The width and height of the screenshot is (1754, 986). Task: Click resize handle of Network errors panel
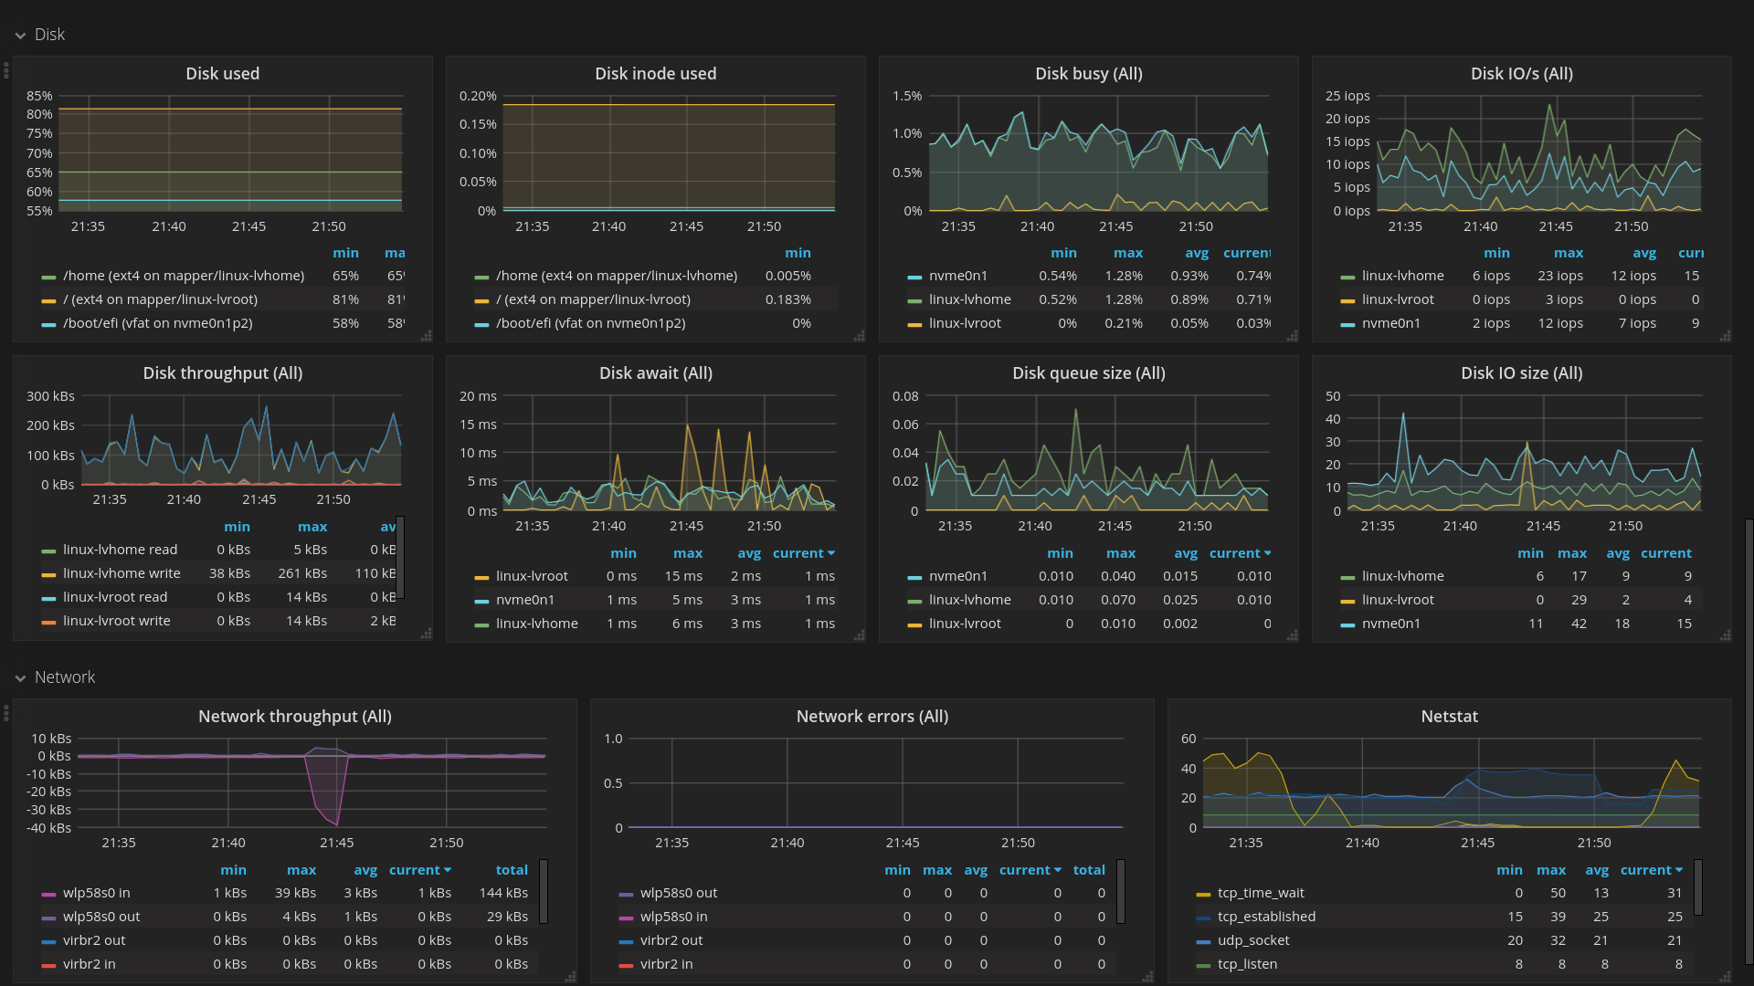coord(1147,977)
